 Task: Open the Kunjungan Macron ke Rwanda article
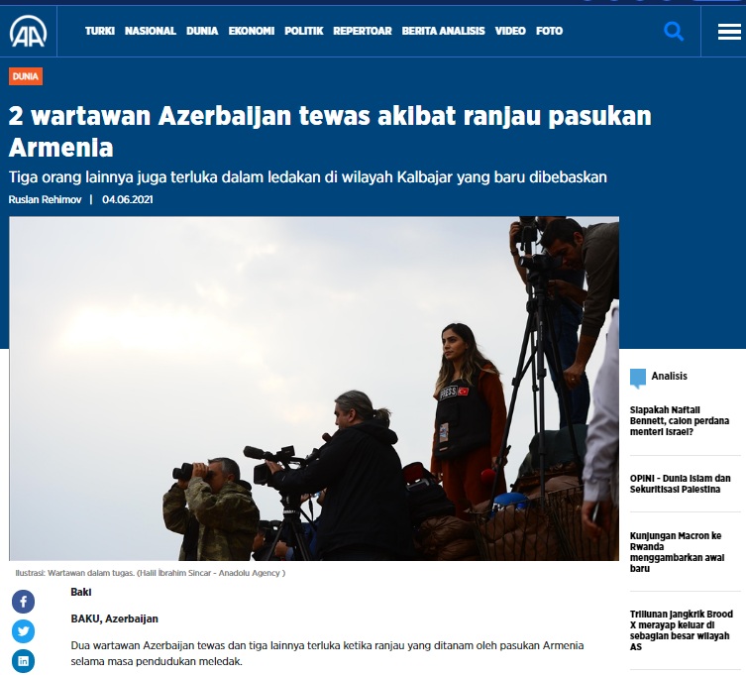[677, 552]
